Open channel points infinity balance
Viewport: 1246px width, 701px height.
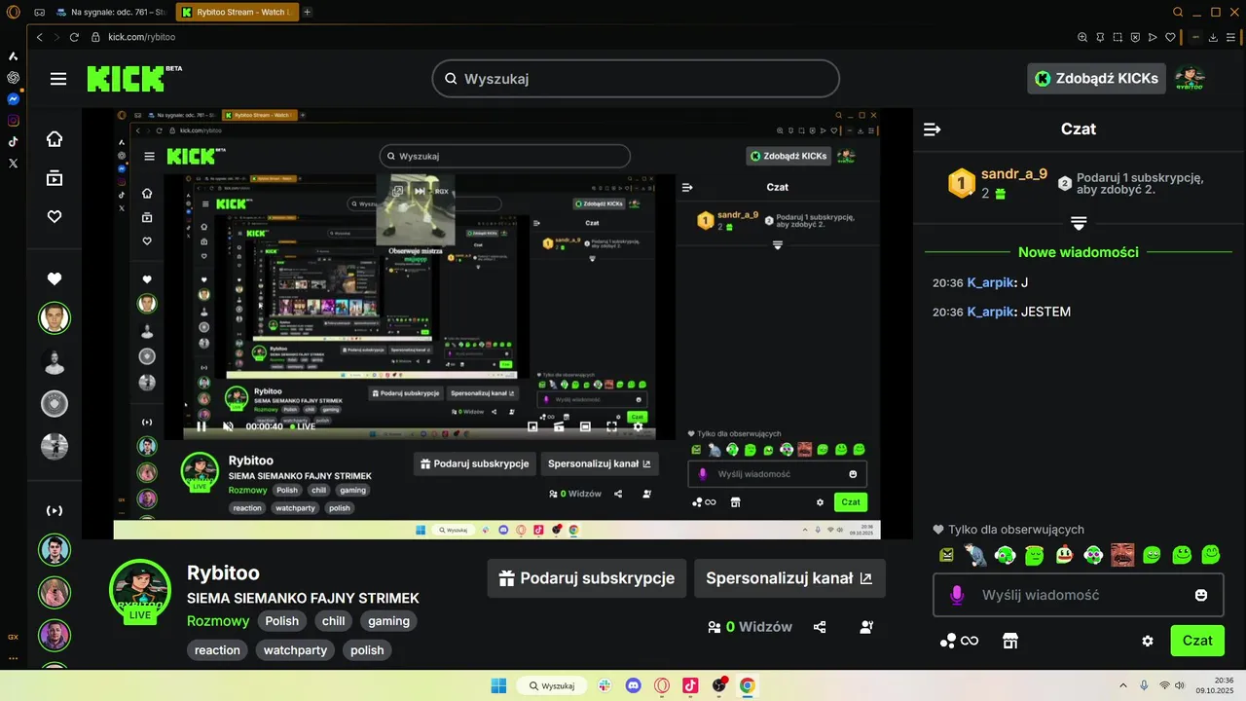click(x=959, y=641)
